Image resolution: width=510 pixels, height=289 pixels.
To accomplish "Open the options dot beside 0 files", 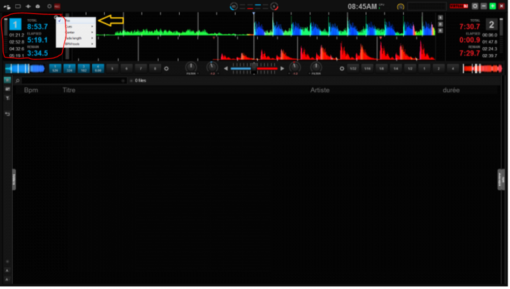I will tap(131, 80).
